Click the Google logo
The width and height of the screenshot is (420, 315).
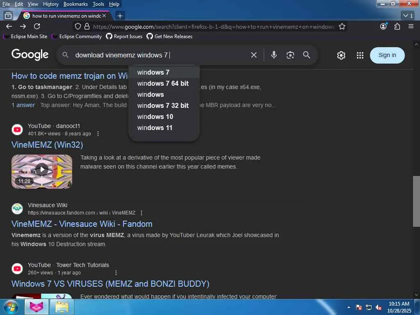coord(30,55)
